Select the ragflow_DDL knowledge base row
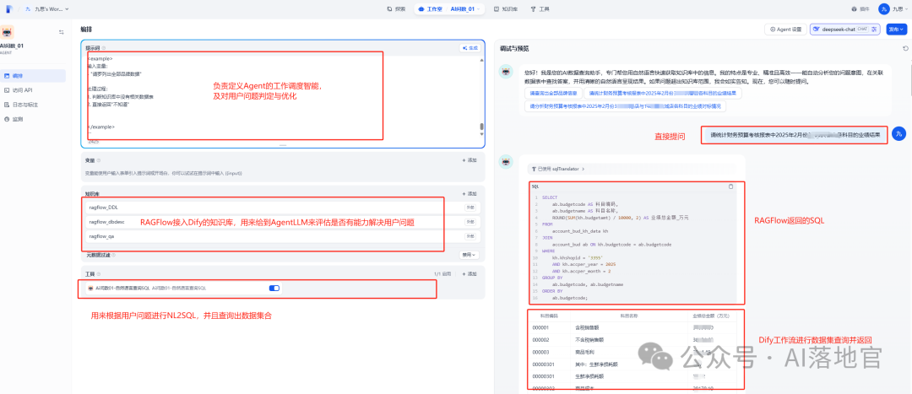Viewport: 912px width, 394px height. click(x=281, y=207)
